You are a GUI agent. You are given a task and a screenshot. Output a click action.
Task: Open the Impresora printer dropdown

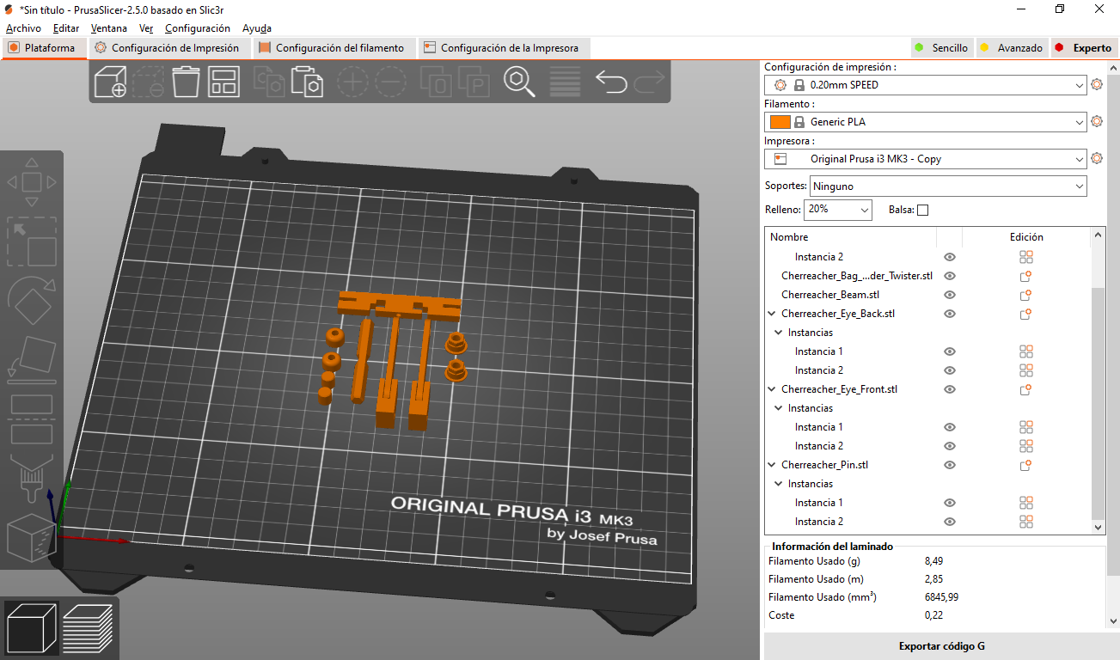pyautogui.click(x=926, y=159)
